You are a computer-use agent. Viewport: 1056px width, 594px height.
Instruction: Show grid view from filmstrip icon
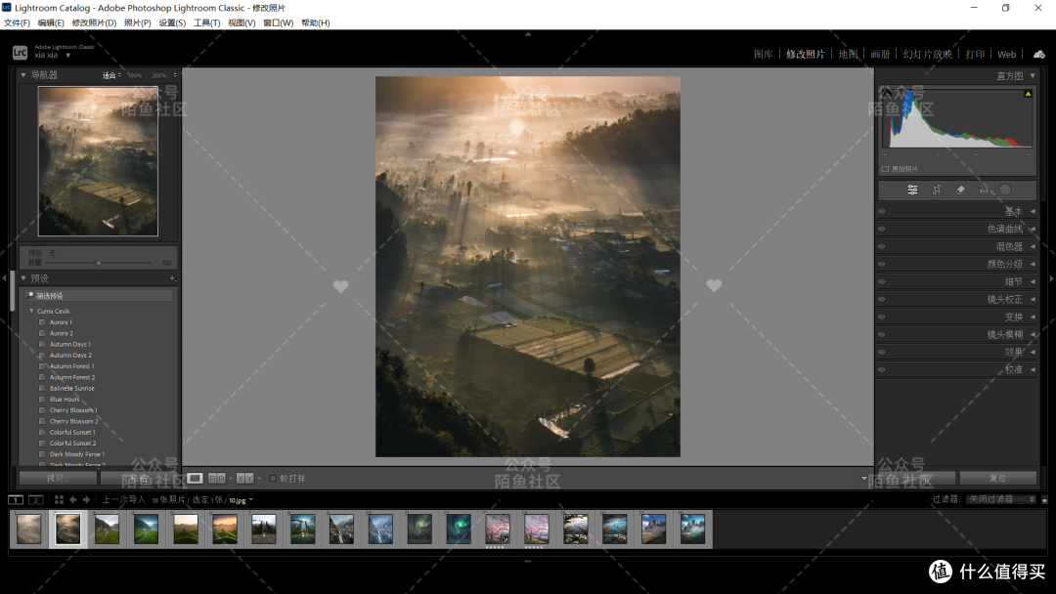point(59,500)
